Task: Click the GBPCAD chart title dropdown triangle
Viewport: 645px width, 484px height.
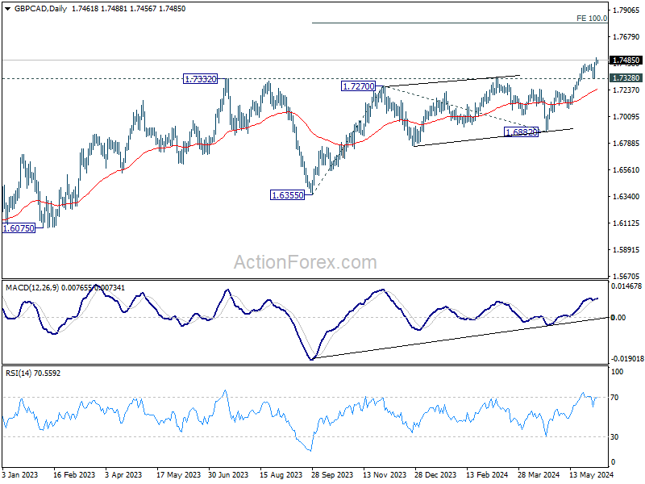Action: point(7,9)
